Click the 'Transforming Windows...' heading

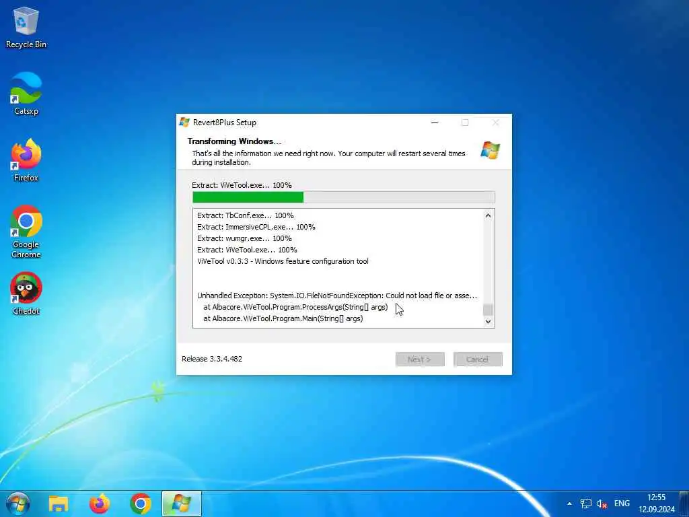(234, 141)
